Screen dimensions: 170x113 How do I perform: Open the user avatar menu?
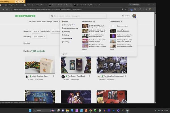(134, 16)
